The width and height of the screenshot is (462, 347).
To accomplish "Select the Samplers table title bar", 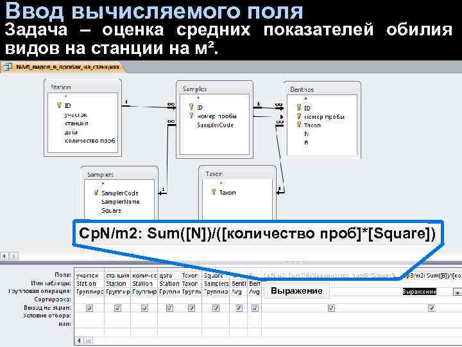I will point(119,174).
